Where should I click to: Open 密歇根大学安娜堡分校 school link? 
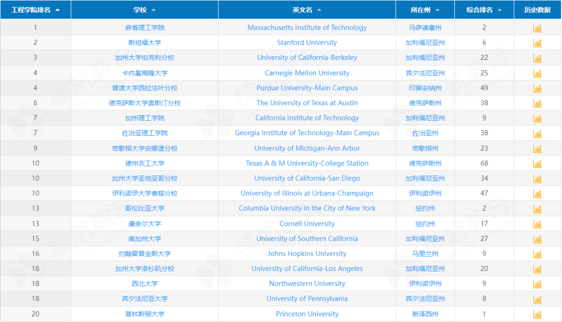[145, 148]
